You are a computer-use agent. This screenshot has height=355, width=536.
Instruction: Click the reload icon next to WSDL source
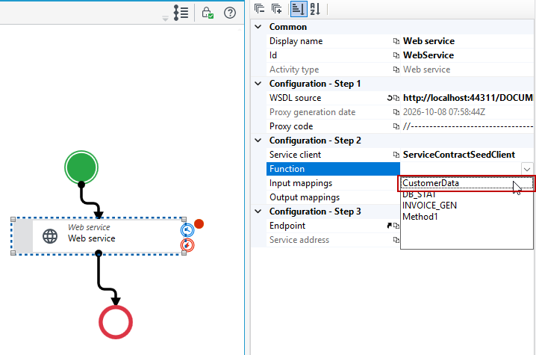390,98
